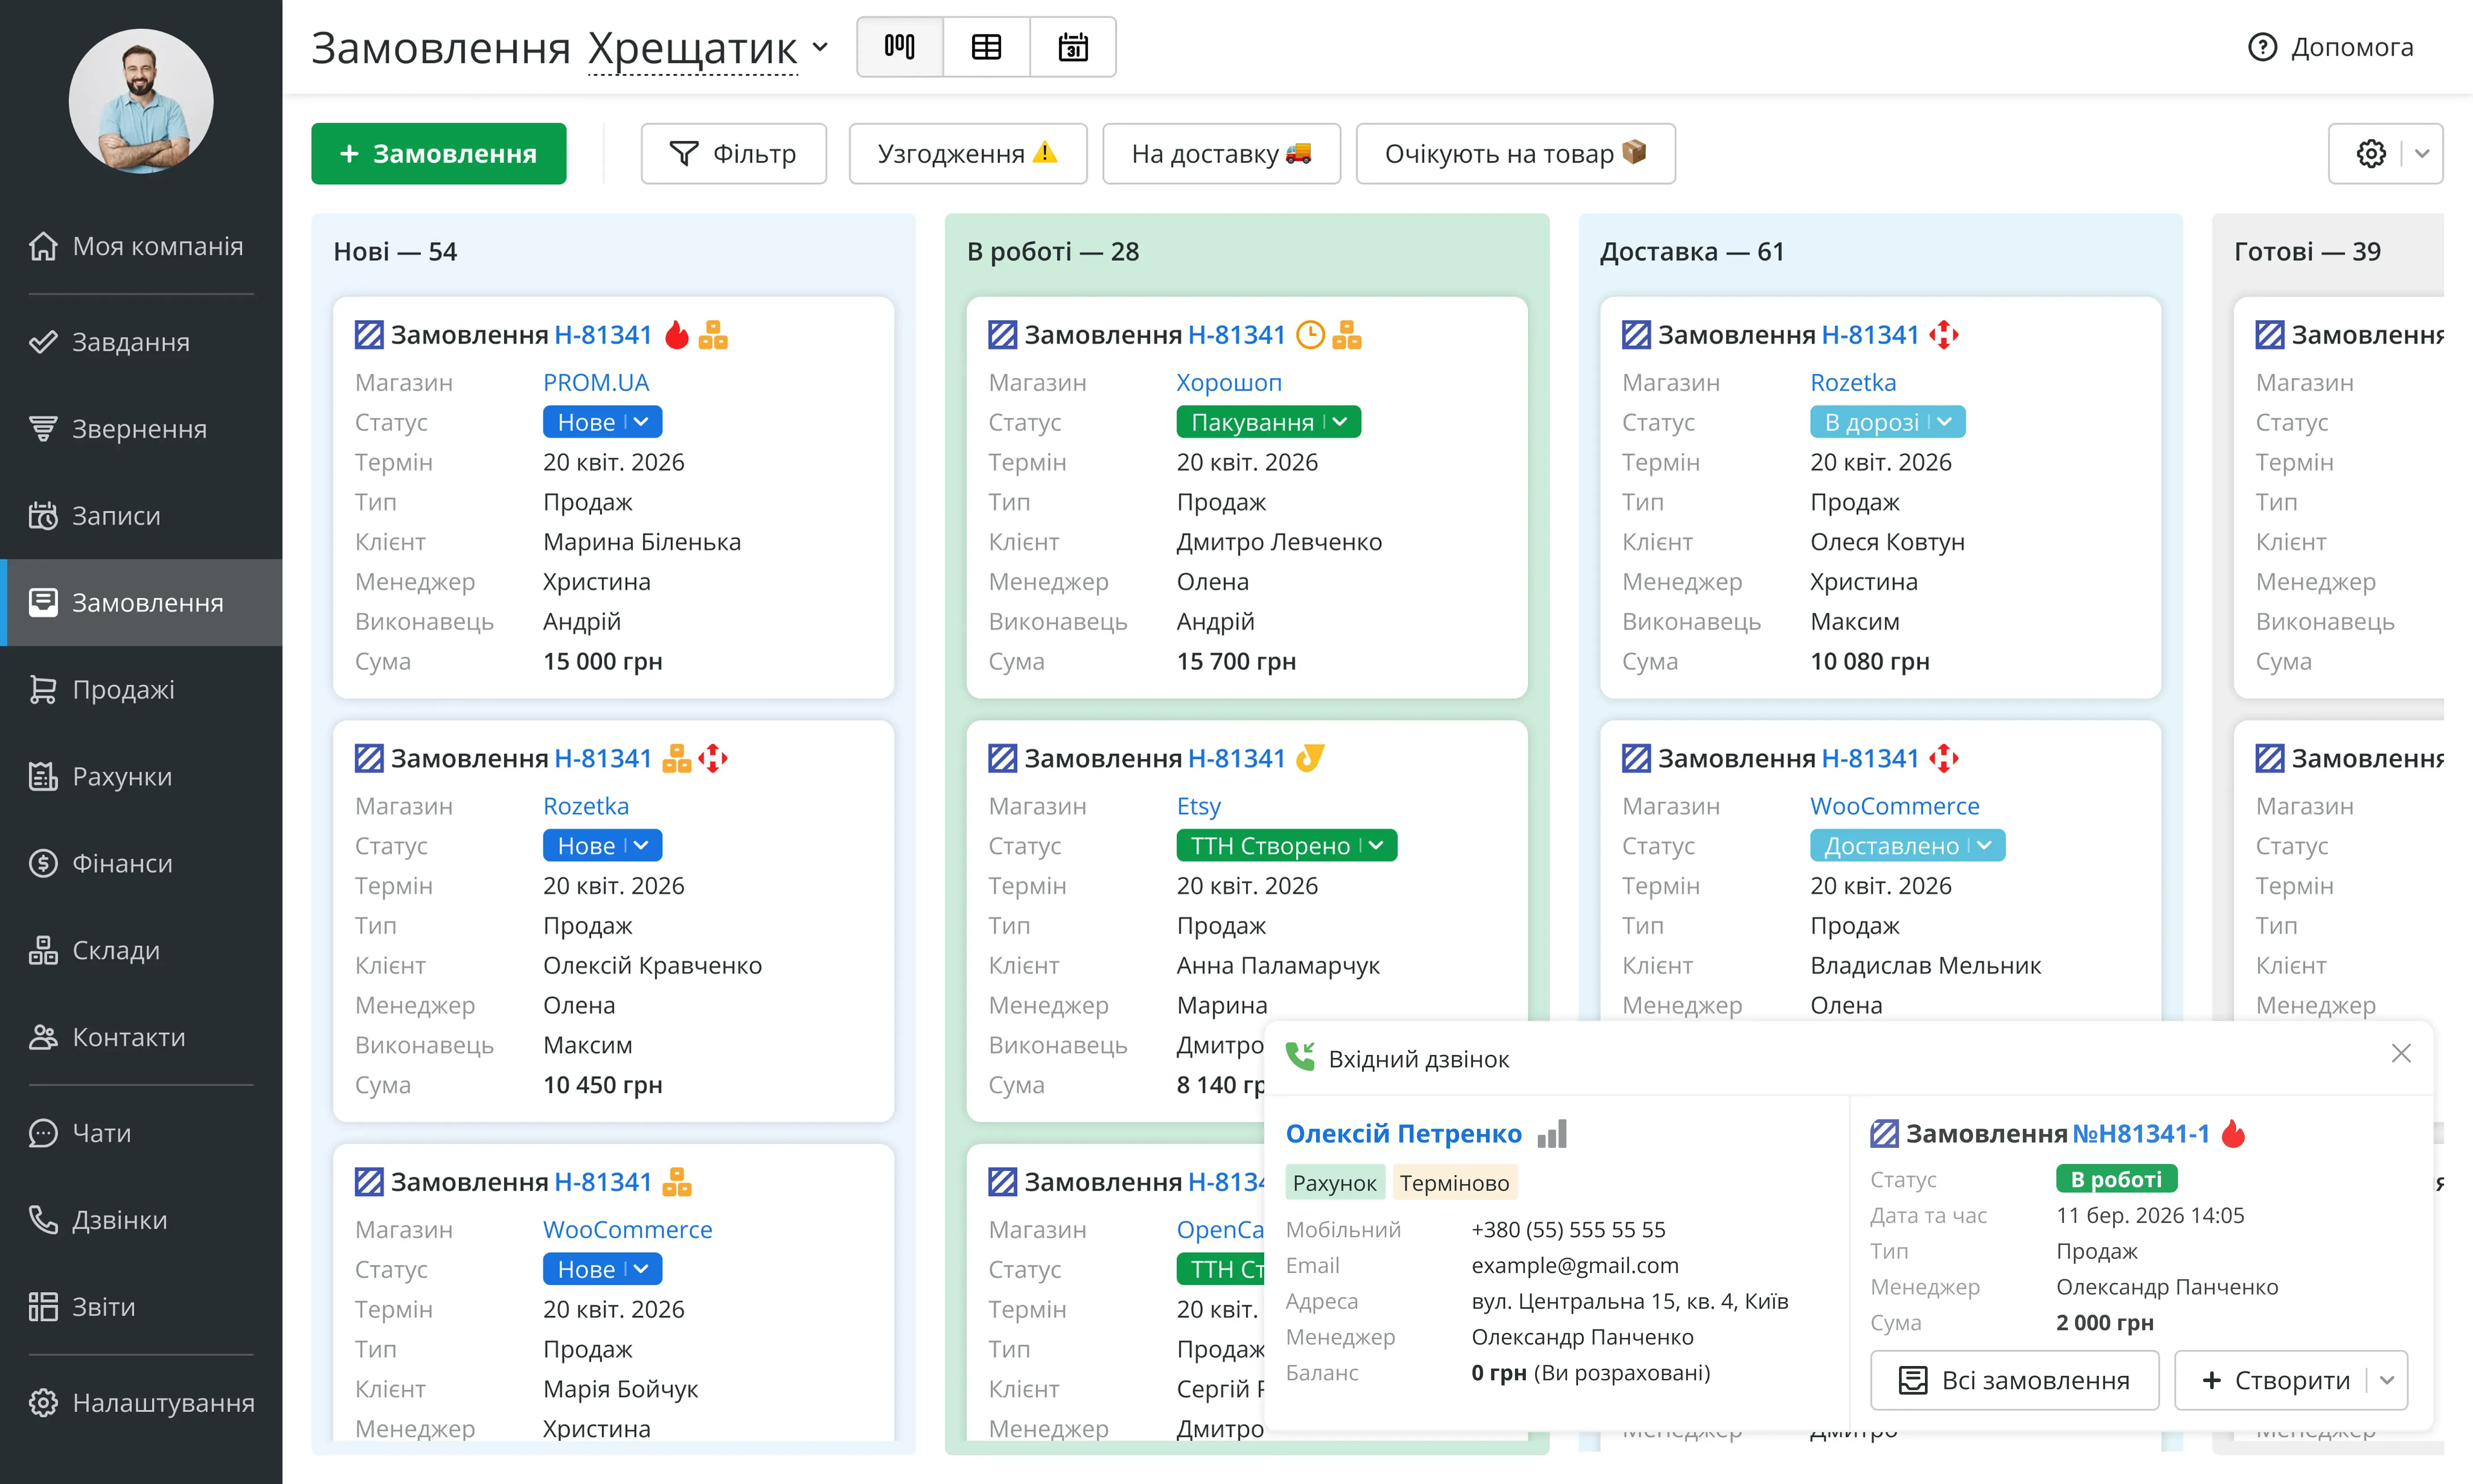
Task: Open the В дорозі status dropdown
Action: [x=1887, y=422]
